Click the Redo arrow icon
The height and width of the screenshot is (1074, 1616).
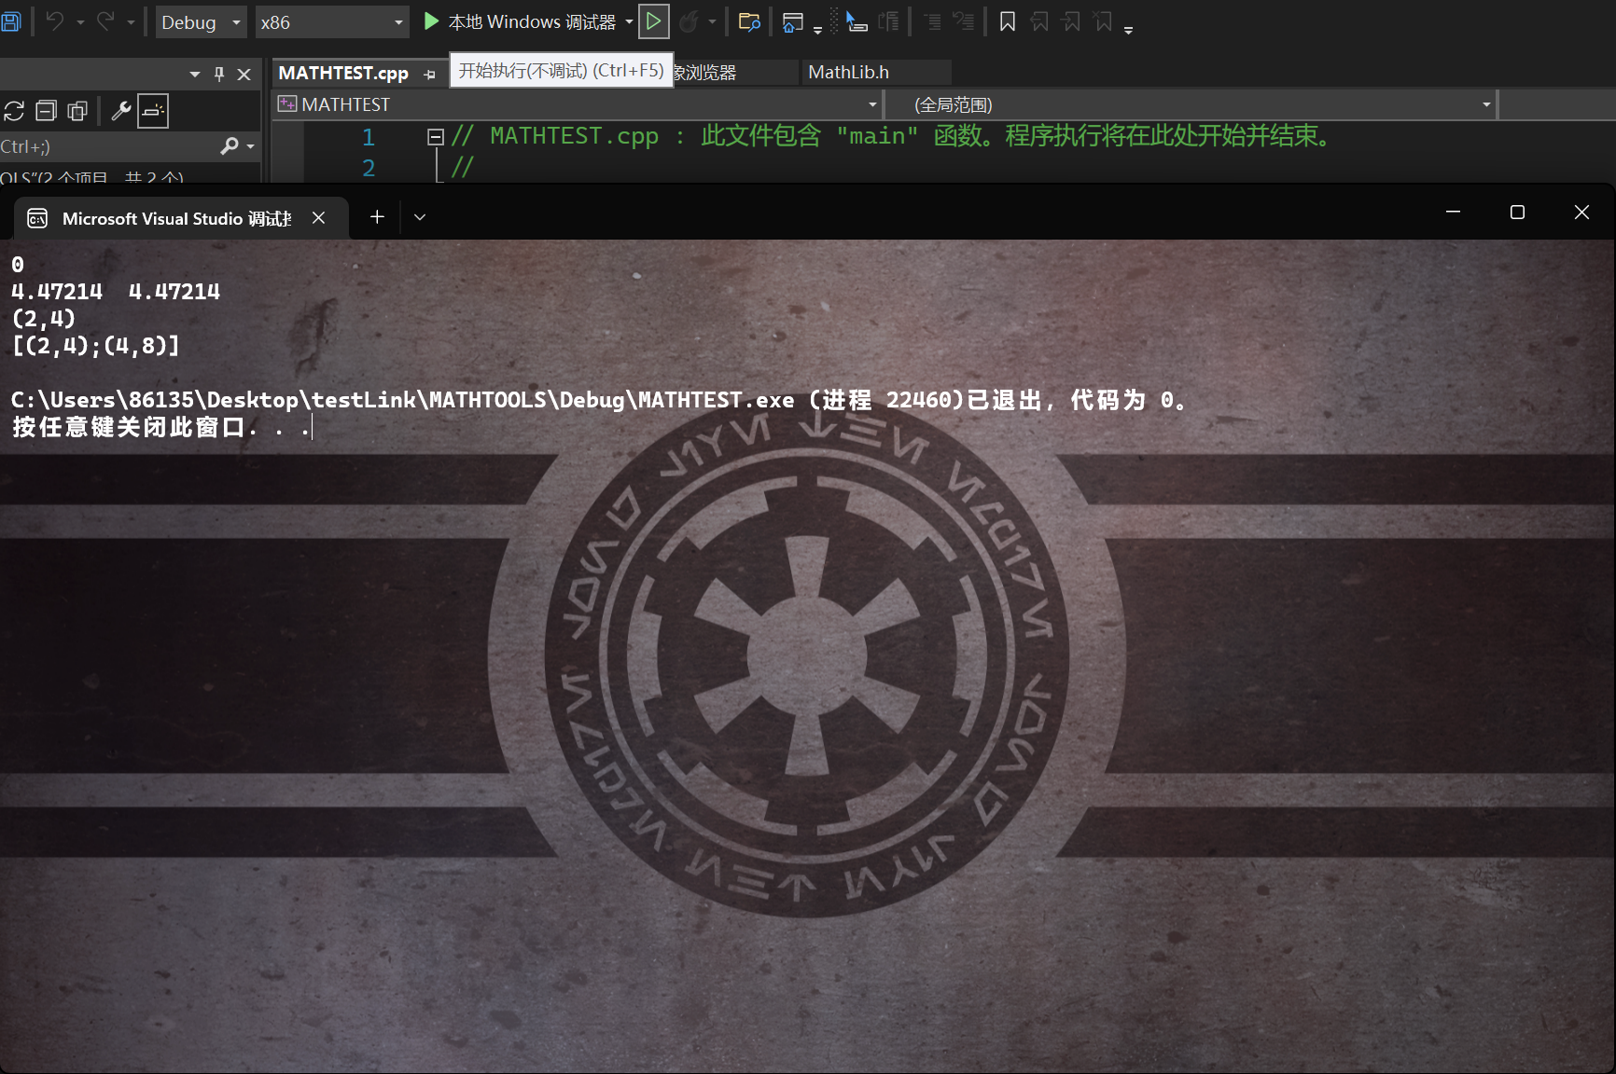(105, 21)
